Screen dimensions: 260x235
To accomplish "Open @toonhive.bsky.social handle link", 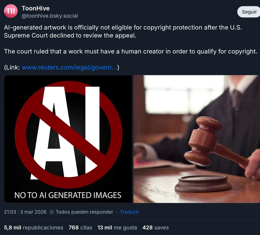I will [50, 16].
